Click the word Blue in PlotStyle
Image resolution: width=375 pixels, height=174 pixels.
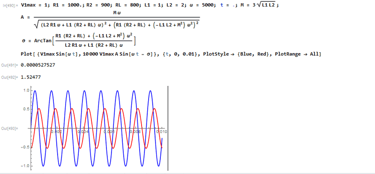[246, 54]
